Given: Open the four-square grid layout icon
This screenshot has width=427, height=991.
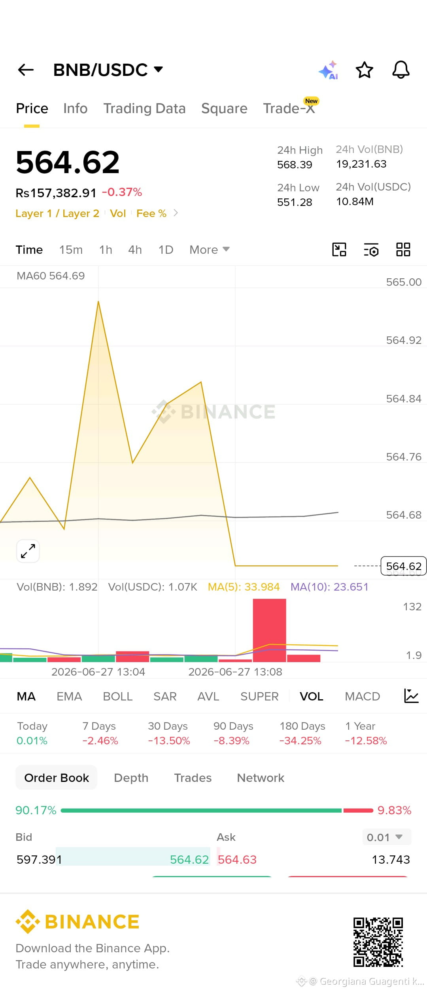Looking at the screenshot, I should click(403, 250).
